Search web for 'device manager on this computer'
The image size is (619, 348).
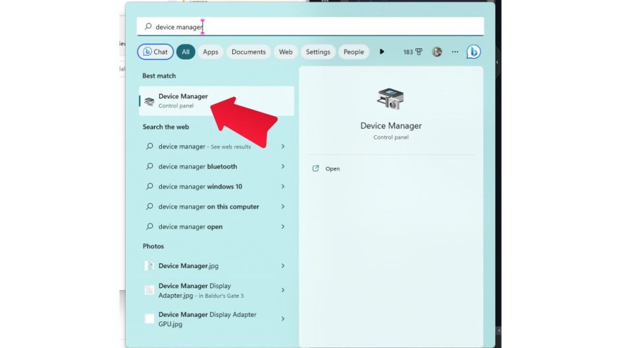(216, 207)
